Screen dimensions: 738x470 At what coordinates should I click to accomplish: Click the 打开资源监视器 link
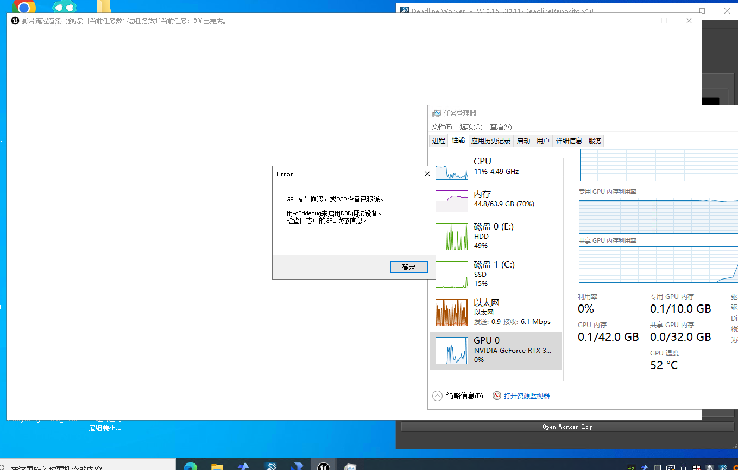point(526,396)
